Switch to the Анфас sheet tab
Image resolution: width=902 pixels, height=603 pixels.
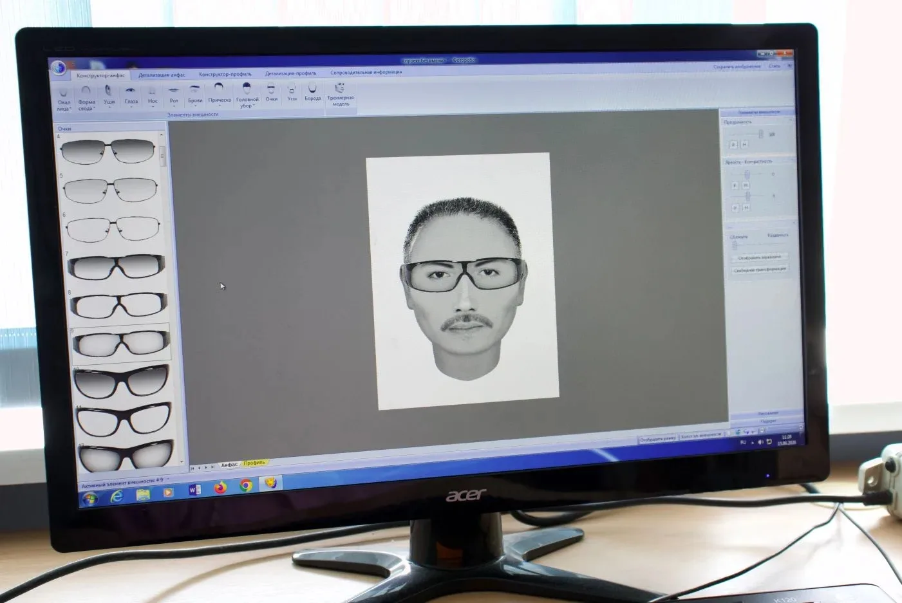click(x=229, y=465)
